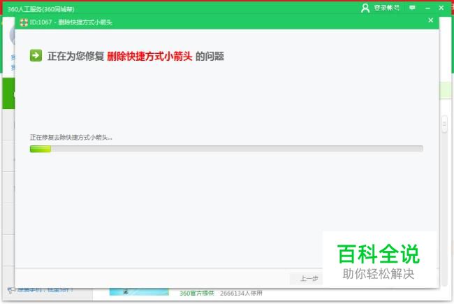Viewport: 454px width, 304px height.
Task: Close the ID:1067 repair dialog
Action: [x=430, y=20]
